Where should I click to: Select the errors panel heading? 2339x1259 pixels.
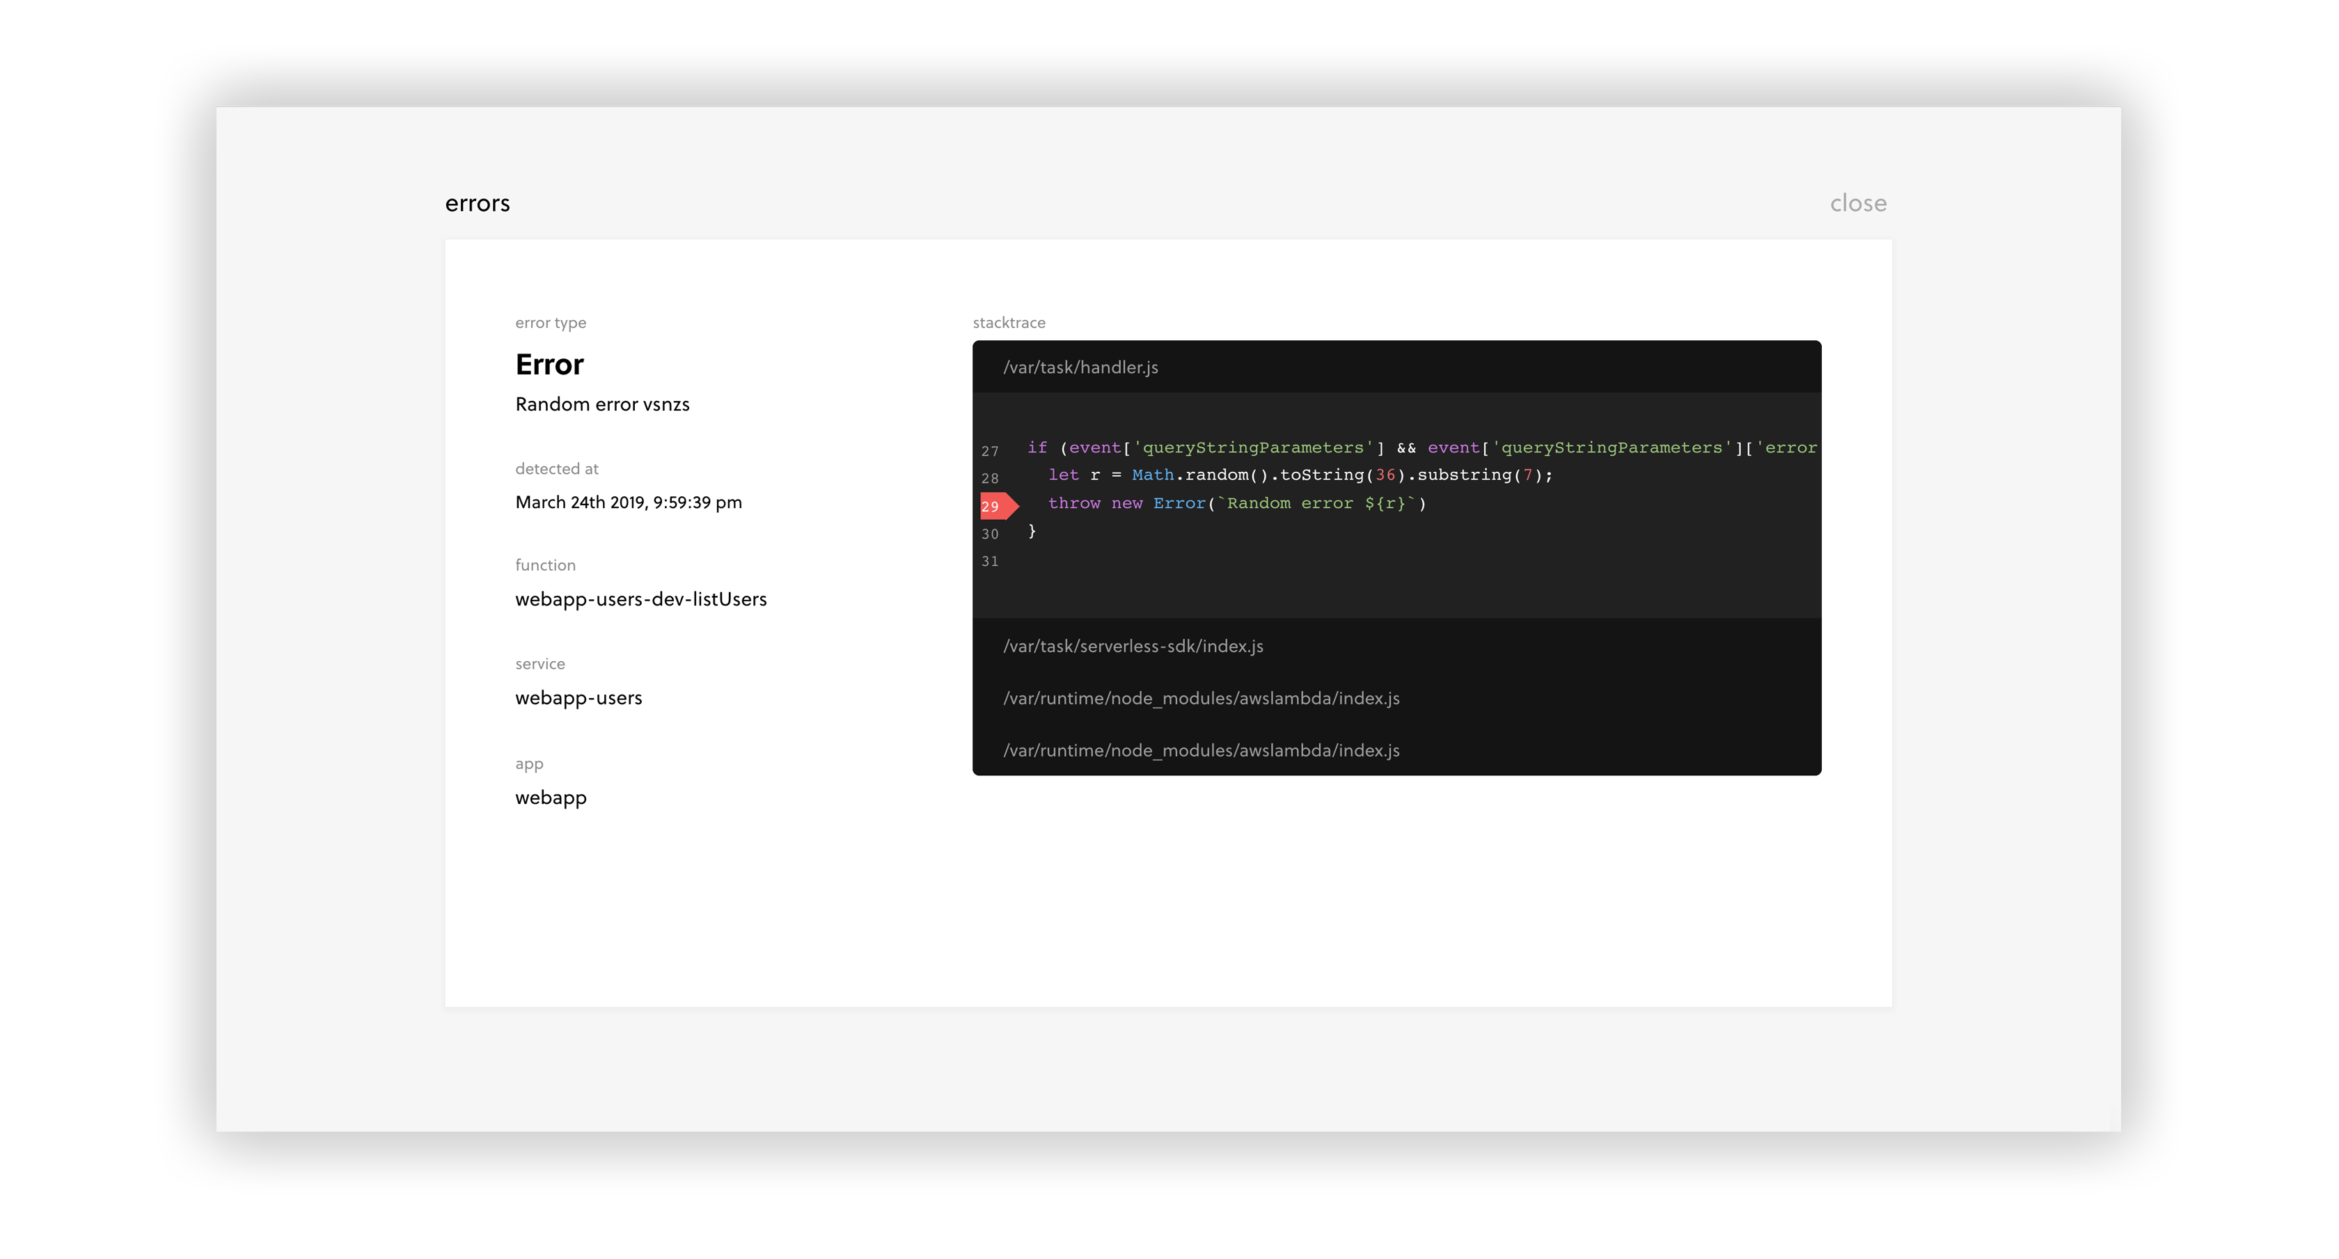click(478, 203)
